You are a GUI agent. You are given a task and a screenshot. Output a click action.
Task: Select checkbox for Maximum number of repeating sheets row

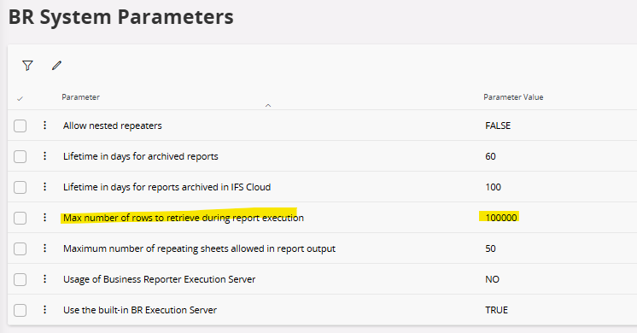pyautogui.click(x=20, y=248)
